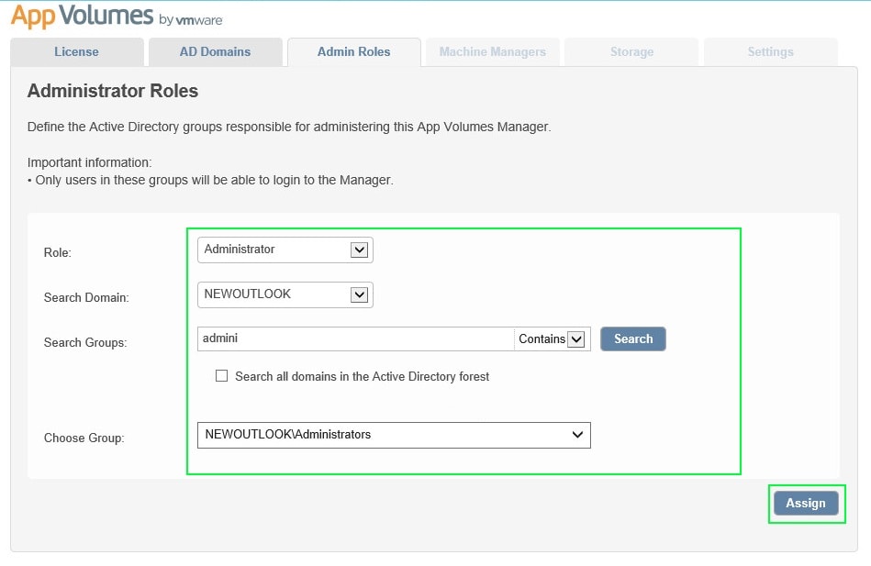The width and height of the screenshot is (871, 566).
Task: Click the 'Search all domains in the Active Directory forest' label
Action: (x=362, y=376)
